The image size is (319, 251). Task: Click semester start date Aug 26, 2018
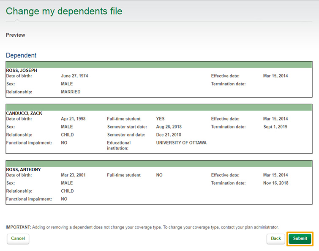click(x=169, y=127)
